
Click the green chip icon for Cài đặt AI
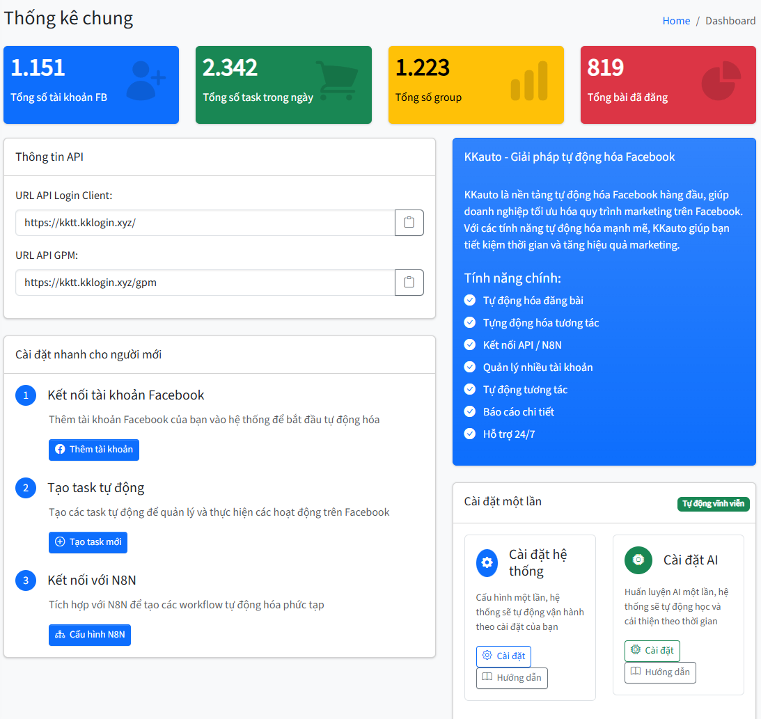pos(638,560)
